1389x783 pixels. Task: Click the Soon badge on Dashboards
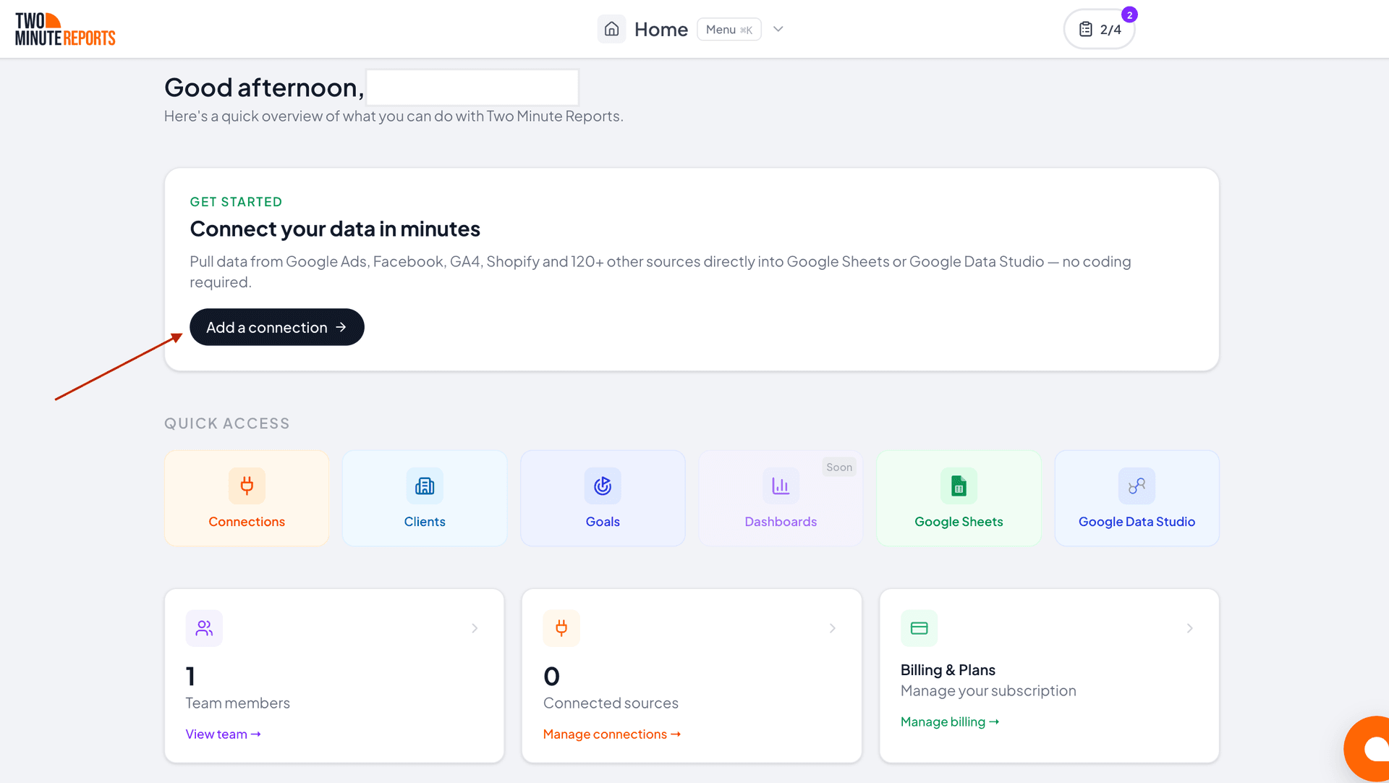839,467
